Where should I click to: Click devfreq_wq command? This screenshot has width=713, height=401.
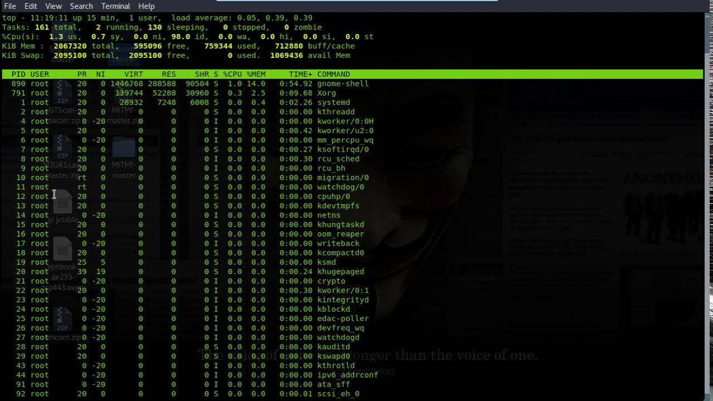[341, 328]
